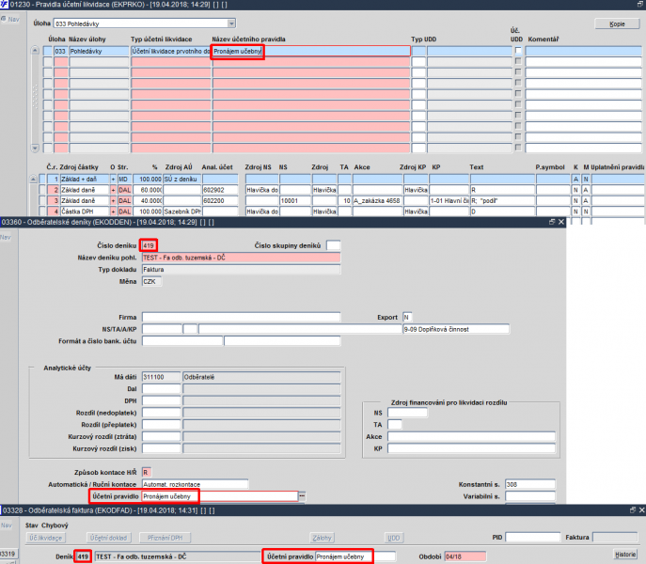
Task: Click the Období field showing 04/18
Action: [465, 556]
